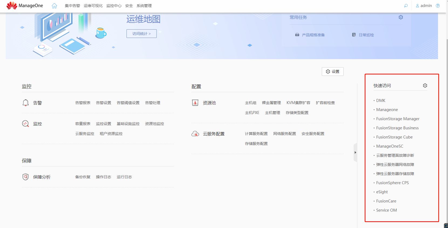Open the 云服务监控 link
This screenshot has width=448, height=228.
point(85,134)
